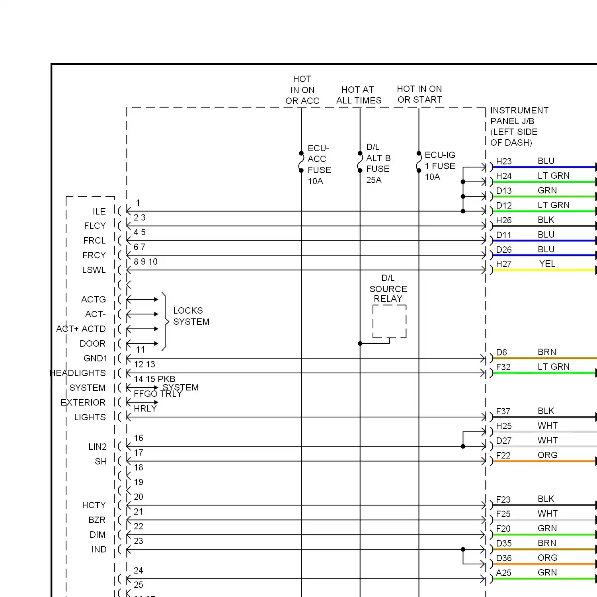The image size is (597, 597).
Task: Select the D11 connector pin label
Action: [x=503, y=235]
